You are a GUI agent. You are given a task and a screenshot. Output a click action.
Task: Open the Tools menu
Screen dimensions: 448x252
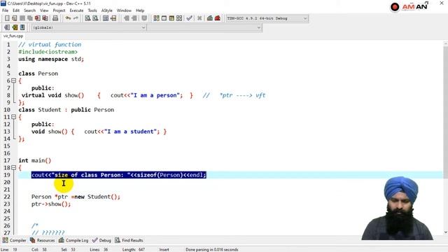(92, 10)
